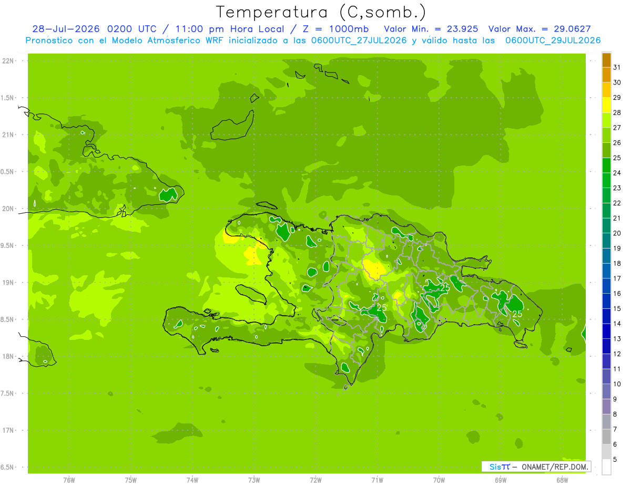Image resolution: width=631 pixels, height=487 pixels.
Task: Click the "69W" longitude axis label
Action: coord(501,481)
